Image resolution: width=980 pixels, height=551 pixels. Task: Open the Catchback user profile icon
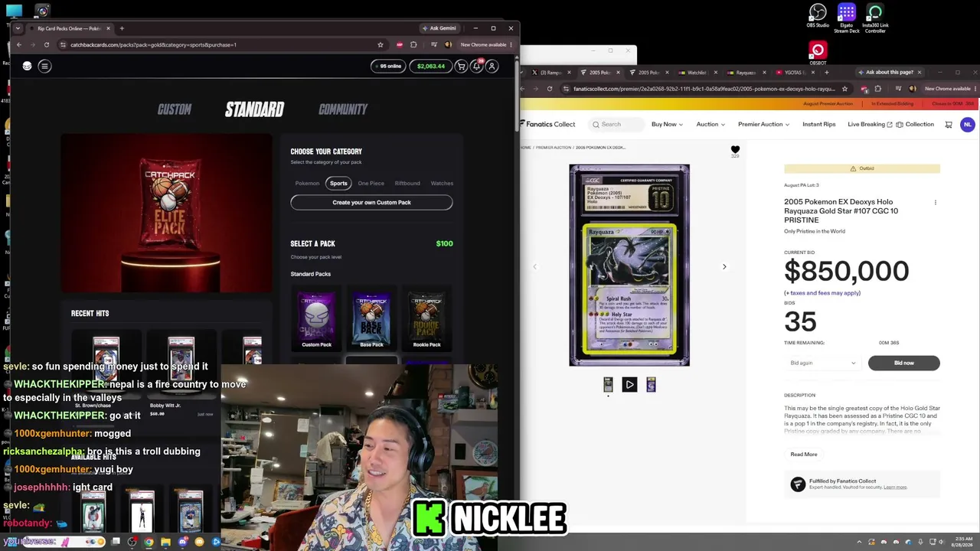click(492, 66)
